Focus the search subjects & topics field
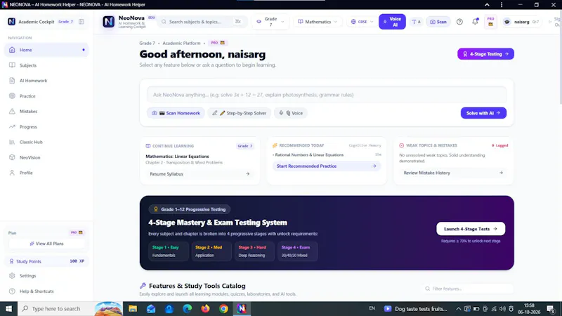This screenshot has width=562, height=316. pos(202,22)
